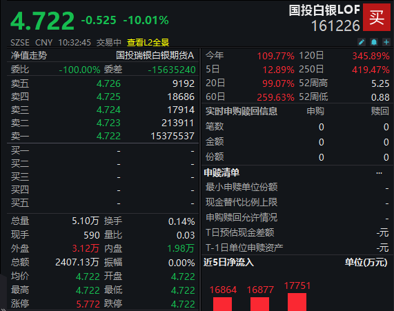Click the 卖五 volume 9192
Screen dimensions: 394x311
click(x=184, y=83)
